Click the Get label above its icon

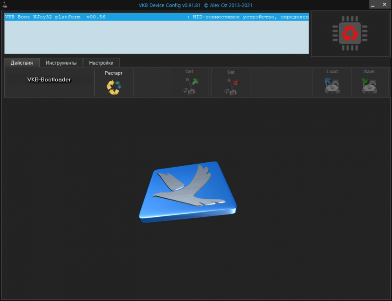click(189, 72)
